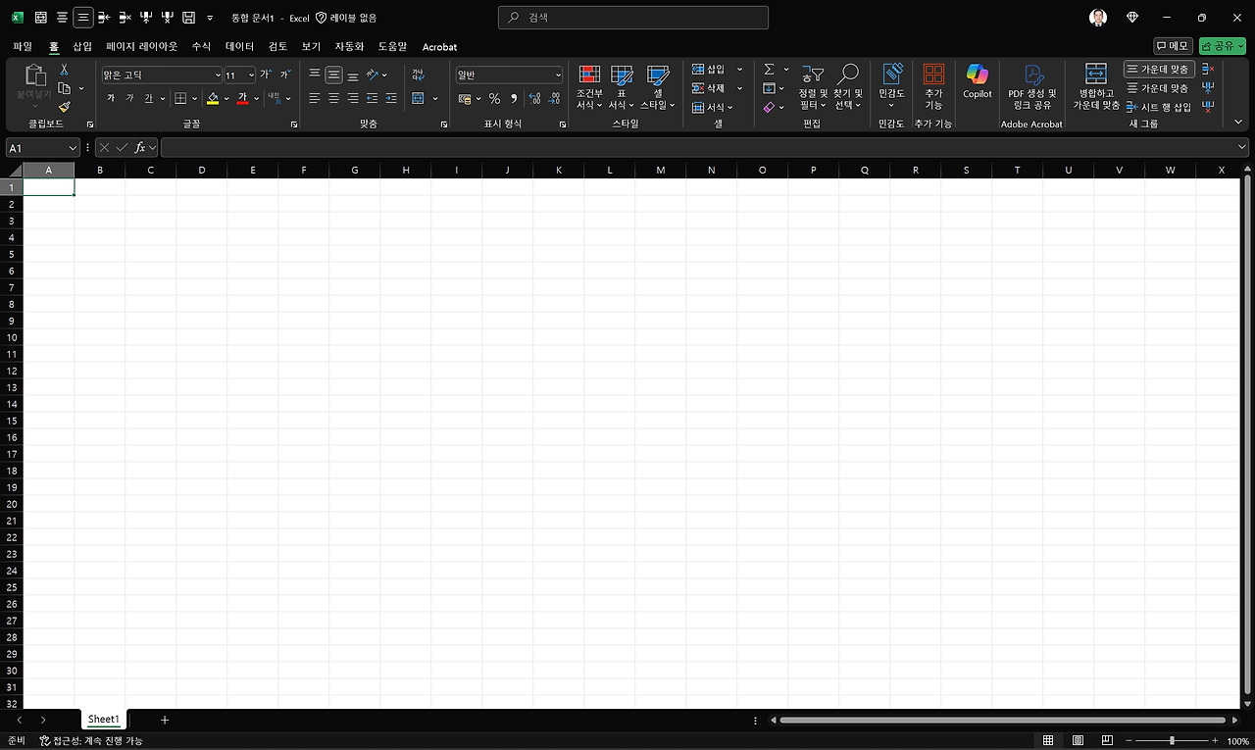Click the 접근성 accessibility status indicator
Viewport: 1255px width, 750px height.
coord(91,741)
